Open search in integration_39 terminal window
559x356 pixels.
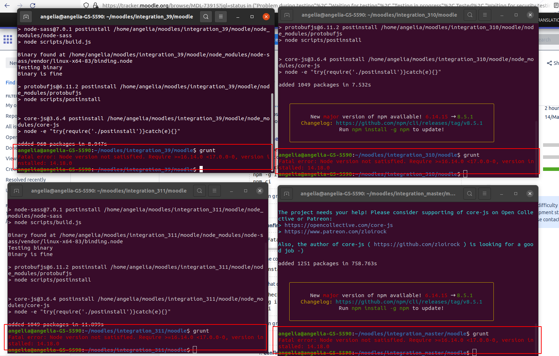(206, 17)
